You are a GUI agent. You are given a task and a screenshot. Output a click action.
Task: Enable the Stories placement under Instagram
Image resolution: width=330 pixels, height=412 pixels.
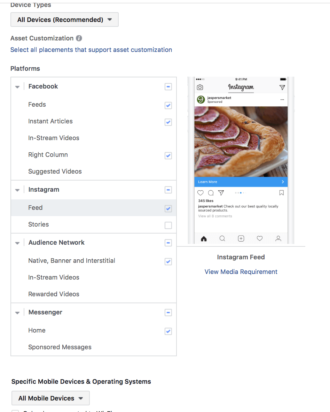pos(168,225)
